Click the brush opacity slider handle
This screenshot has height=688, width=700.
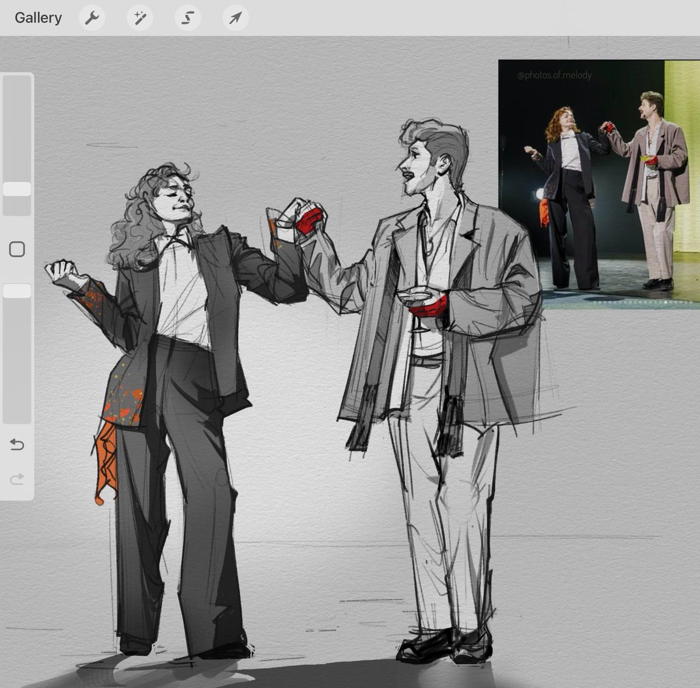tap(17, 291)
